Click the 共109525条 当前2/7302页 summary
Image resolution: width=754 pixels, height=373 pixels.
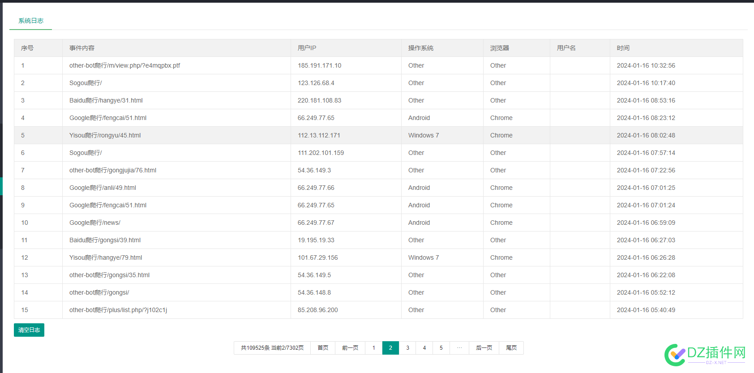[x=272, y=348]
